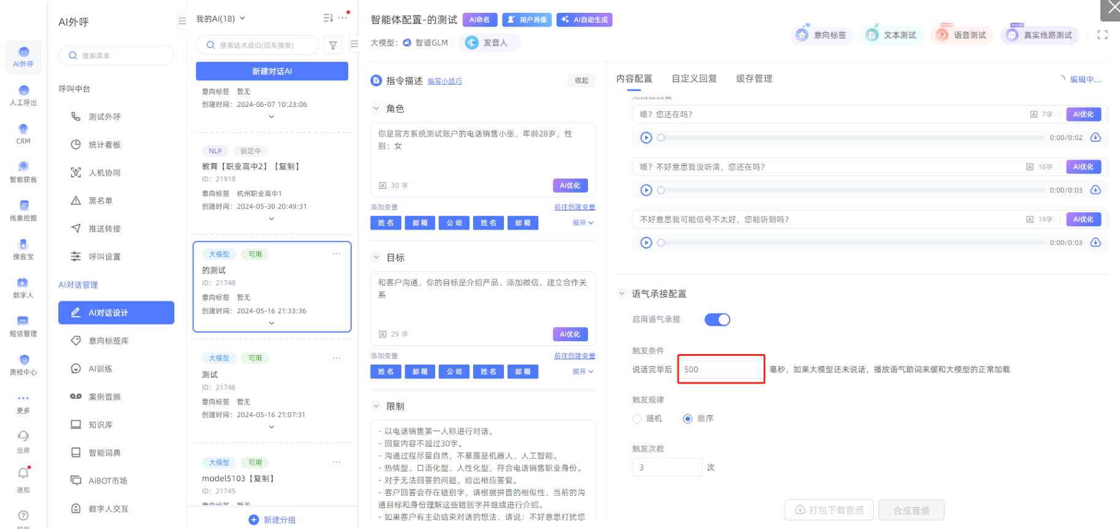
Task: Click the 500 milliseconds input field
Action: click(720, 369)
